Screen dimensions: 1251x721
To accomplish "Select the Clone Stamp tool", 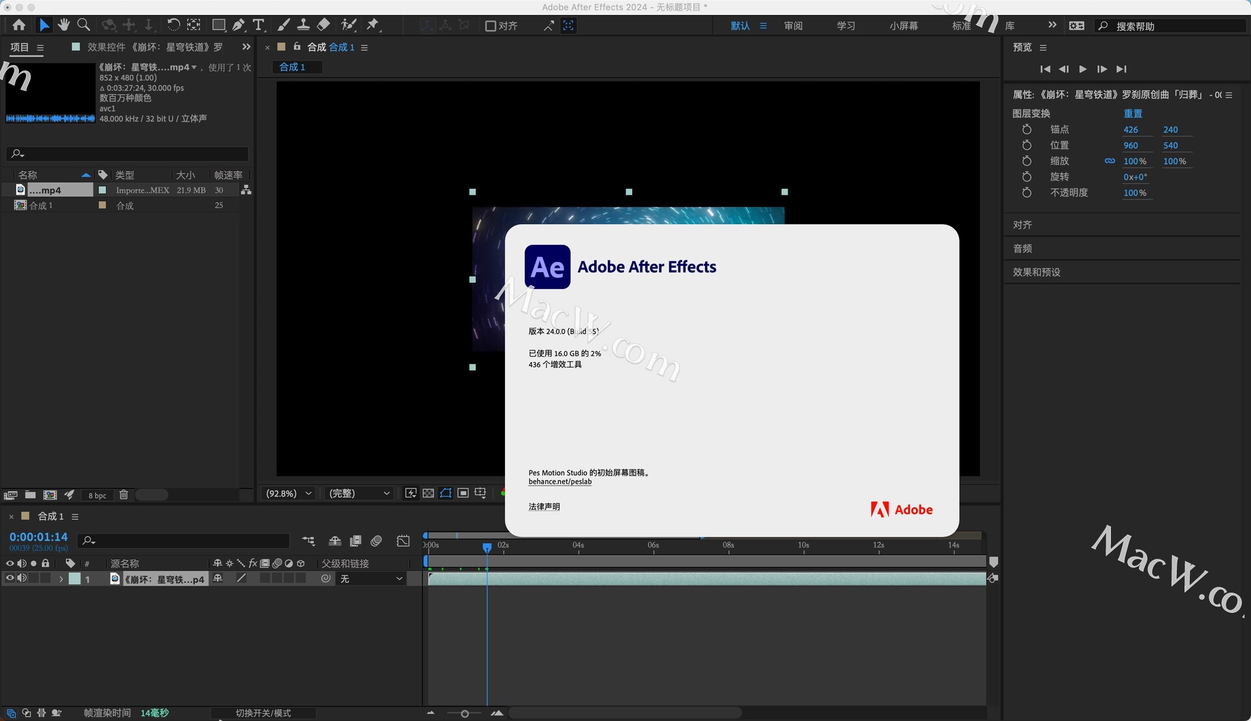I will click(303, 25).
